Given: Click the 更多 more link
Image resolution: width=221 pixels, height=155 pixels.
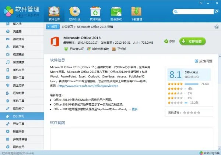Looking at the screenshot, I should click(134, 109).
